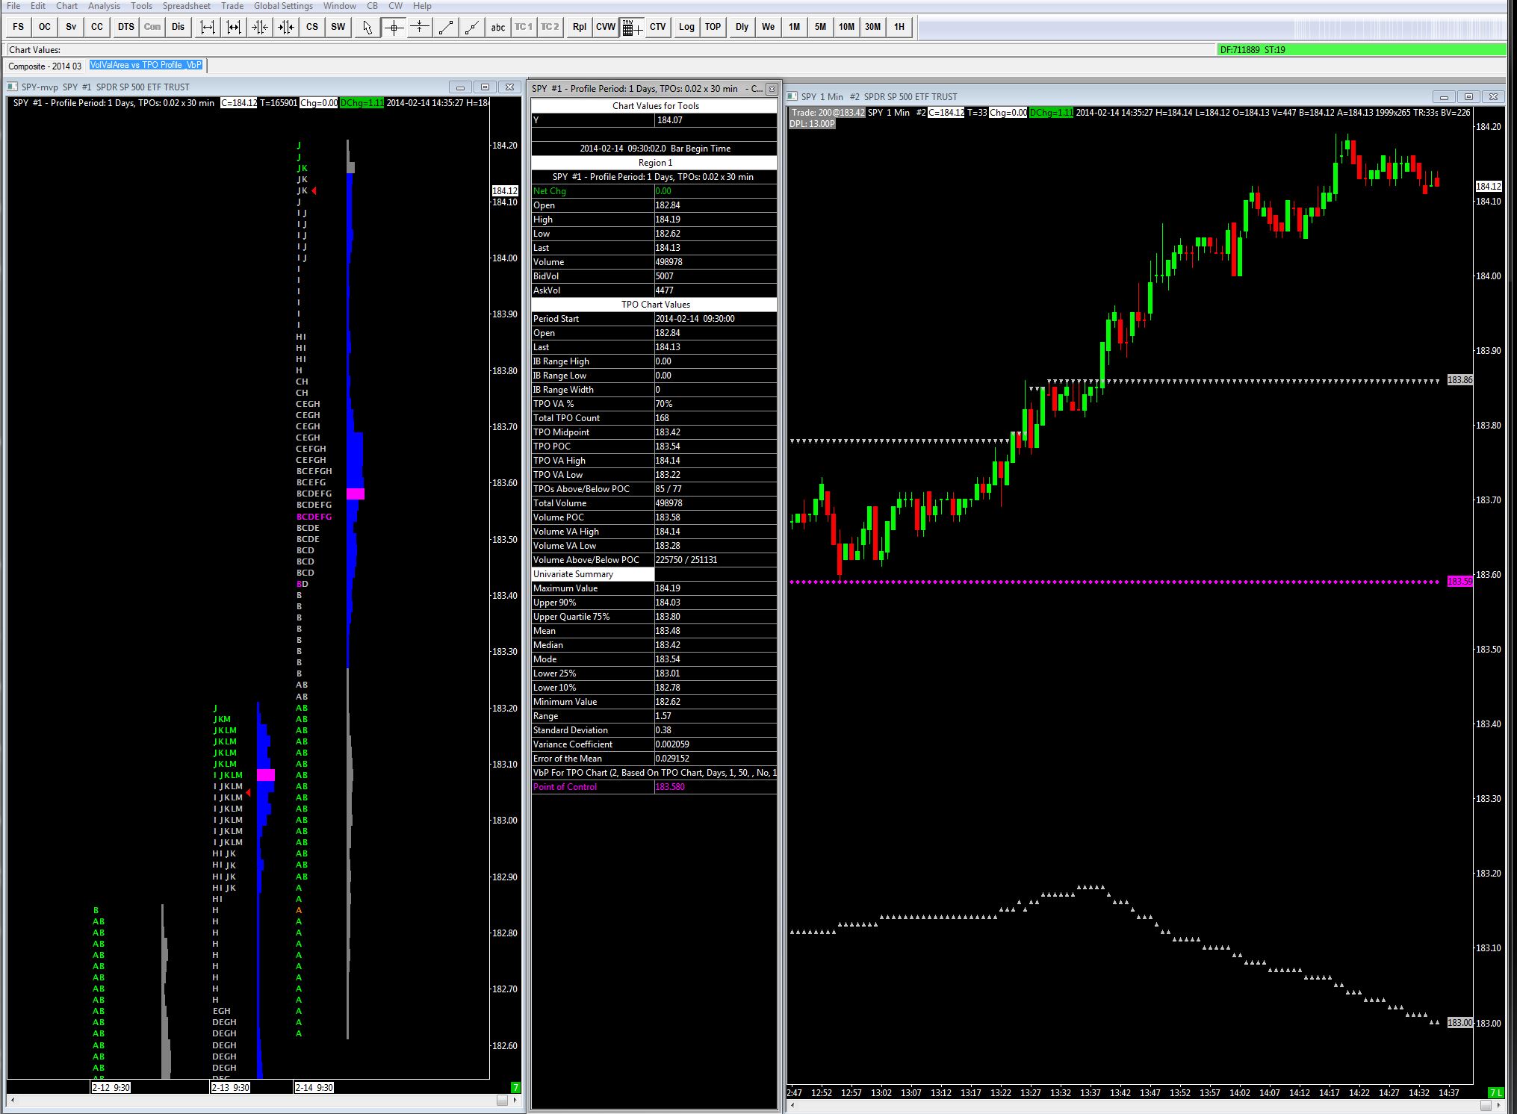Open the Analysis menu

[104, 6]
